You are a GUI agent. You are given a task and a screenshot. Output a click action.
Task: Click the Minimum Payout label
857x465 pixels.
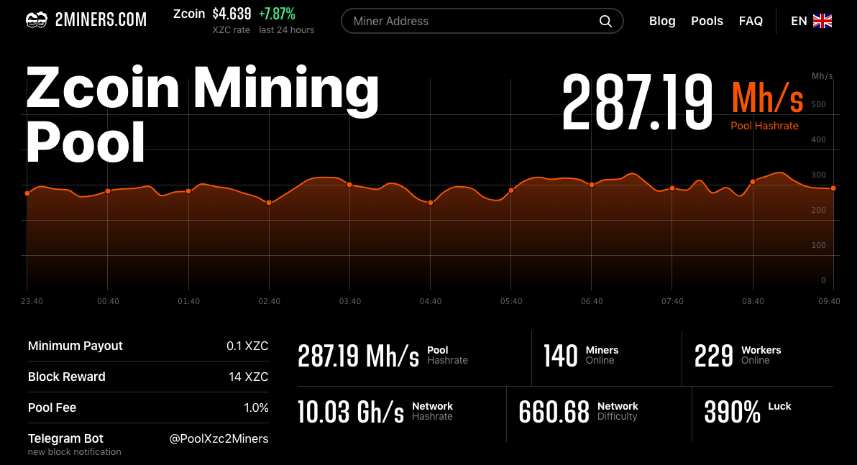75,346
